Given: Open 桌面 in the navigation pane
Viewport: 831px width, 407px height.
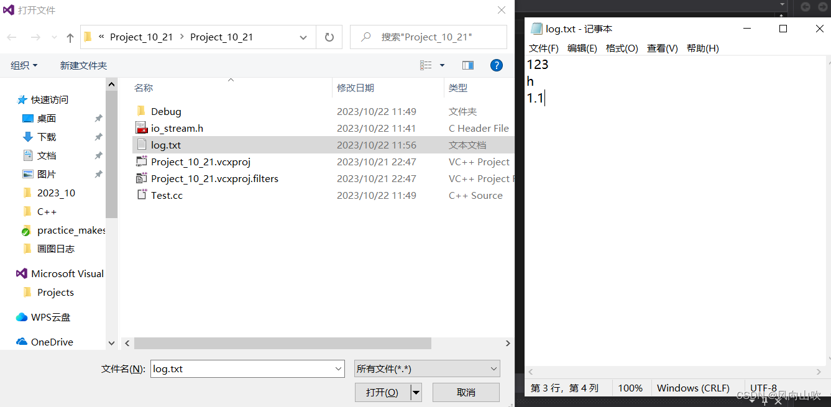Looking at the screenshot, I should [x=47, y=118].
